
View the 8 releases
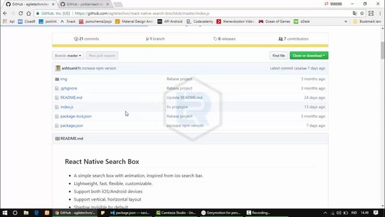pos(224,39)
